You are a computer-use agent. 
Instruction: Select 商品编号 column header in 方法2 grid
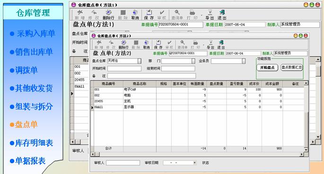click(108, 84)
